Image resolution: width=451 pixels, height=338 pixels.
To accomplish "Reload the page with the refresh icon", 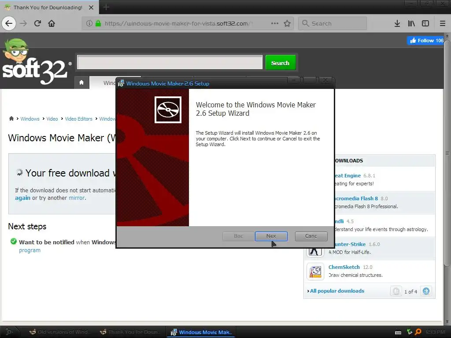I will point(38,23).
